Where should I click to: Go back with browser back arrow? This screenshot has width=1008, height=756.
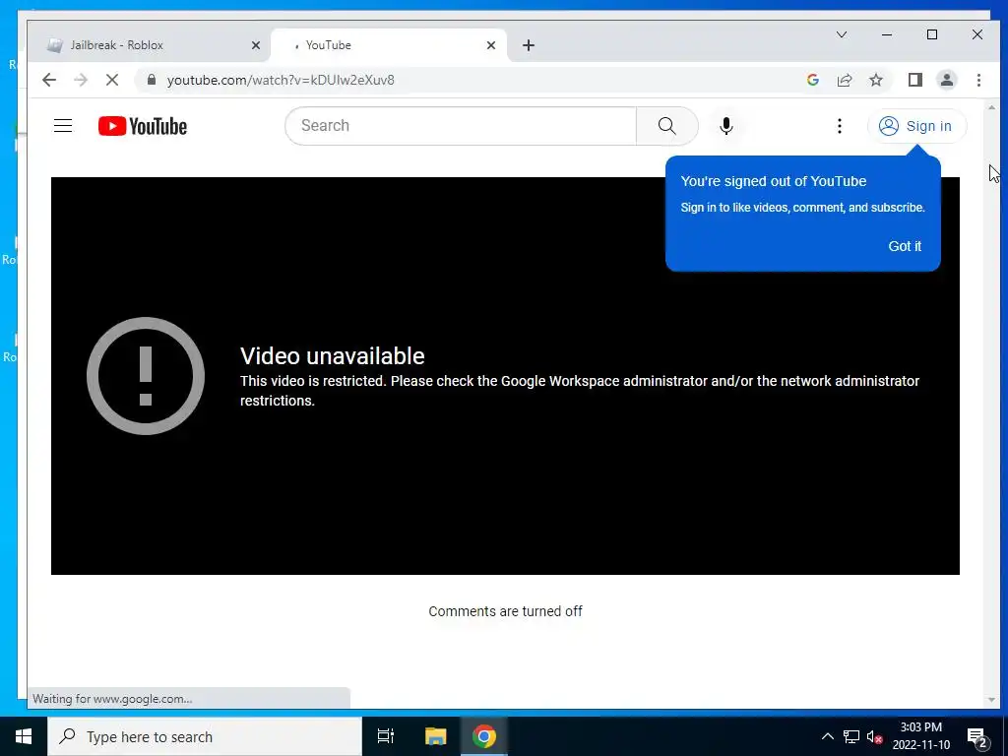(49, 80)
